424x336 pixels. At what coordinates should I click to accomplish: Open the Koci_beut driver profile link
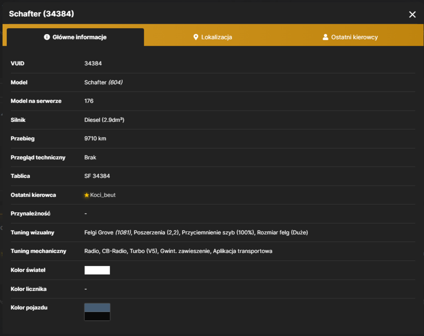coord(103,195)
